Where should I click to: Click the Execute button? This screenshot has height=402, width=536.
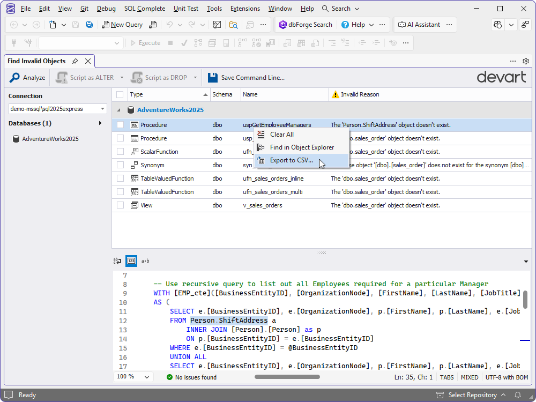coord(146,43)
